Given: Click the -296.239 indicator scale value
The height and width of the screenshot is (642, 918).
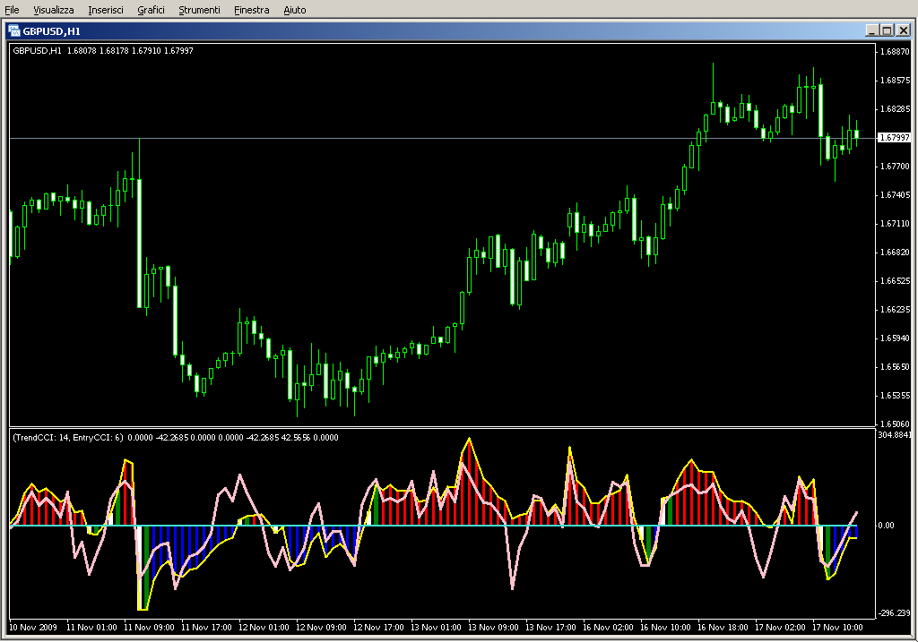Looking at the screenshot, I should tap(896, 613).
